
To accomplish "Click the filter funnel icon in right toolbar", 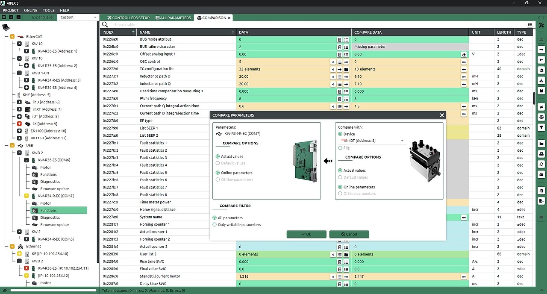I will (x=541, y=127).
